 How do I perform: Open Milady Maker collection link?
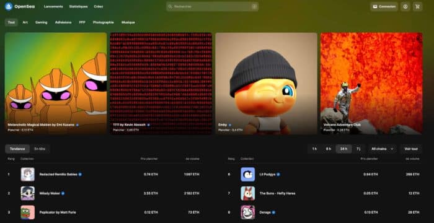(50, 193)
